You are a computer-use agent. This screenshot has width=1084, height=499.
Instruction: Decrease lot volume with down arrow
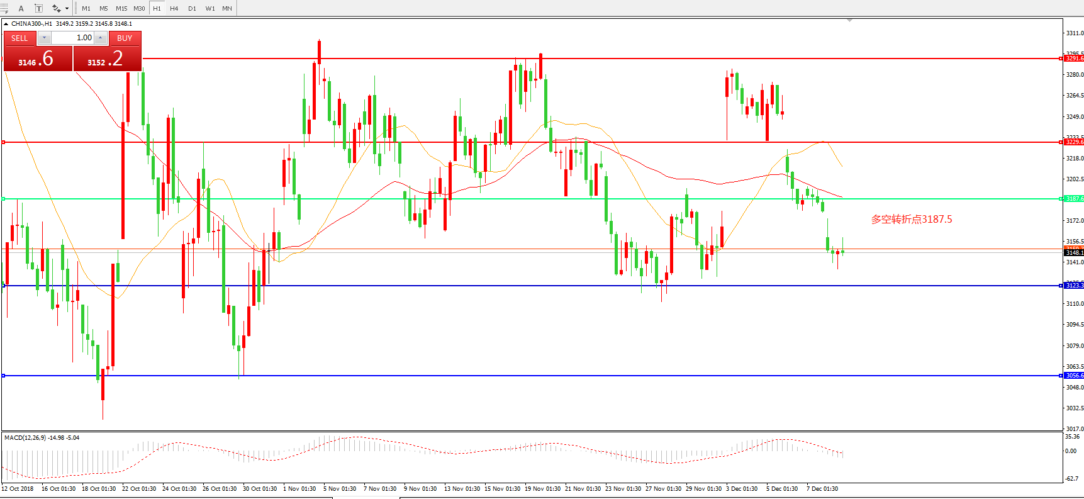point(44,38)
